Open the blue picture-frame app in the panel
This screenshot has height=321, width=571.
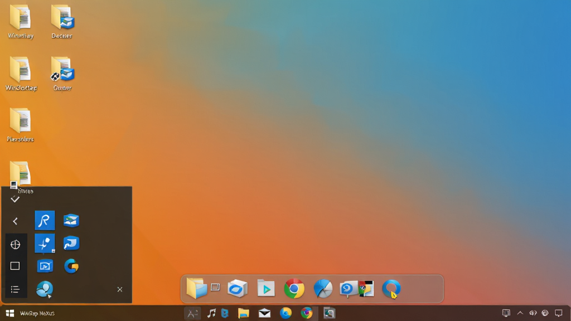click(x=45, y=266)
